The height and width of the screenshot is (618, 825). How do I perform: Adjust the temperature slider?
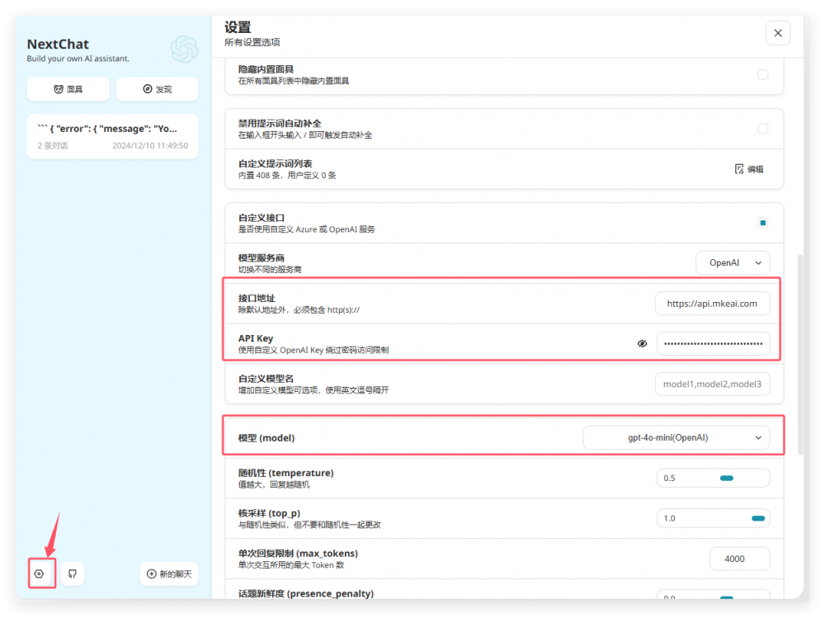point(726,478)
